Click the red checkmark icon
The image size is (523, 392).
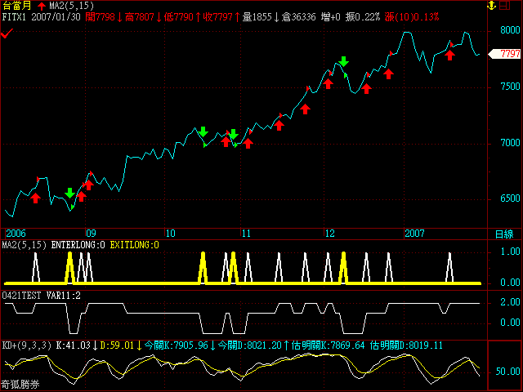coord(7,33)
